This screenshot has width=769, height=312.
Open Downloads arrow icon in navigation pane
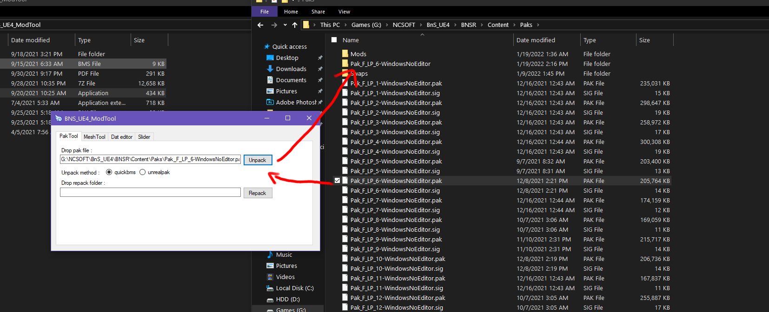270,69
